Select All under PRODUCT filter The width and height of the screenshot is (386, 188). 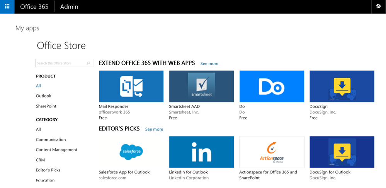38,86
